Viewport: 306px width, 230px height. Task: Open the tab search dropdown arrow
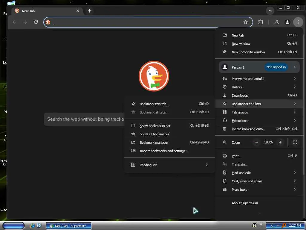coord(270,11)
